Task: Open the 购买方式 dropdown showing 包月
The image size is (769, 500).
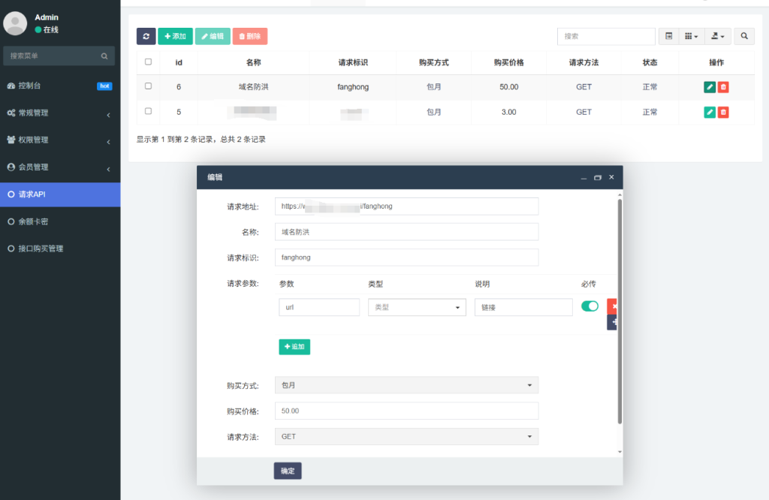Action: (406, 384)
